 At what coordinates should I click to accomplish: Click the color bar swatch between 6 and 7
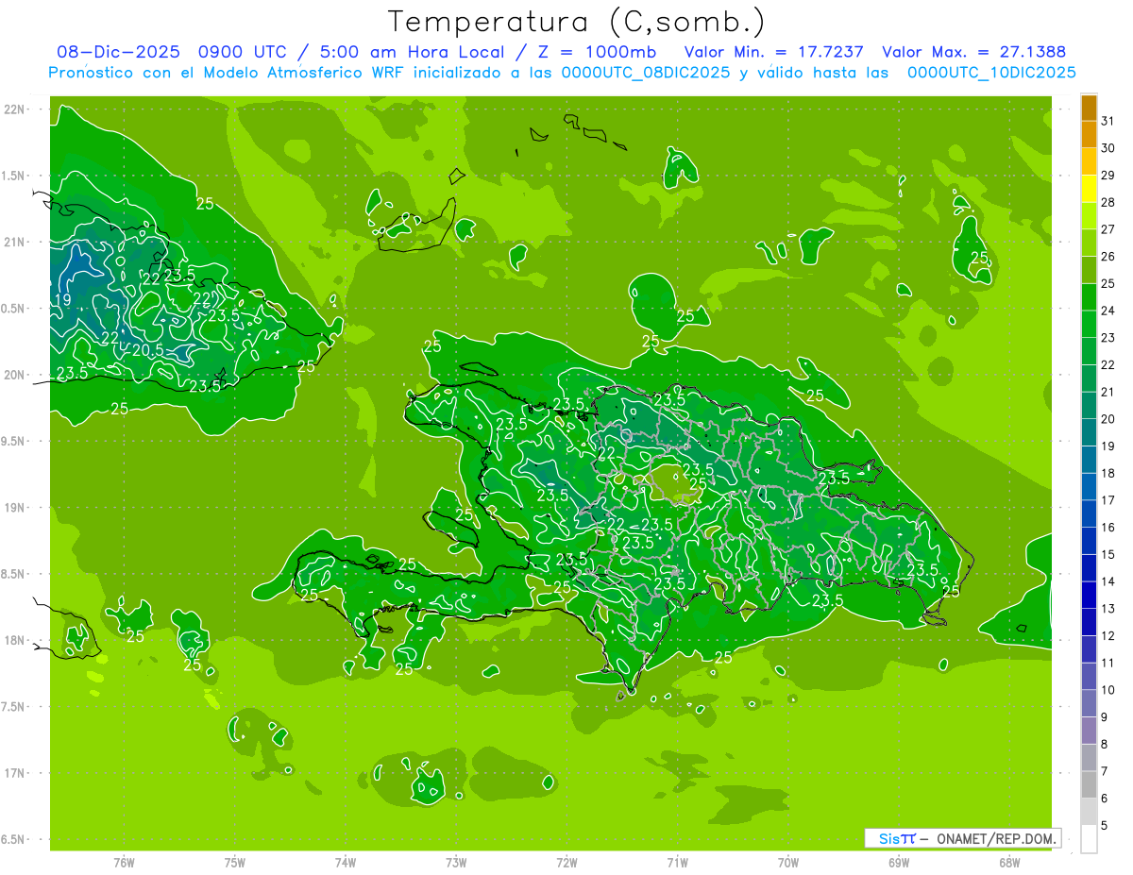point(1089,784)
